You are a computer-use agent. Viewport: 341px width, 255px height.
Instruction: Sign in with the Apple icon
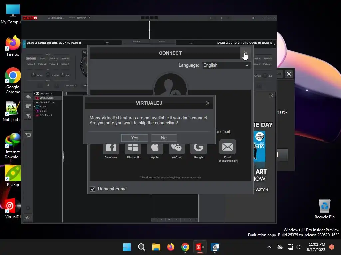(x=155, y=150)
